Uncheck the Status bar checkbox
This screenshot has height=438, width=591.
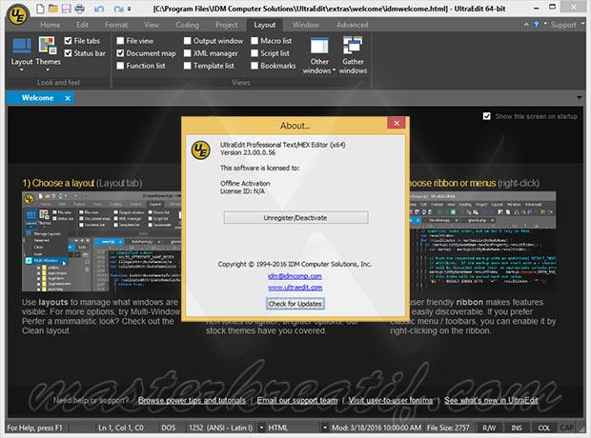68,53
